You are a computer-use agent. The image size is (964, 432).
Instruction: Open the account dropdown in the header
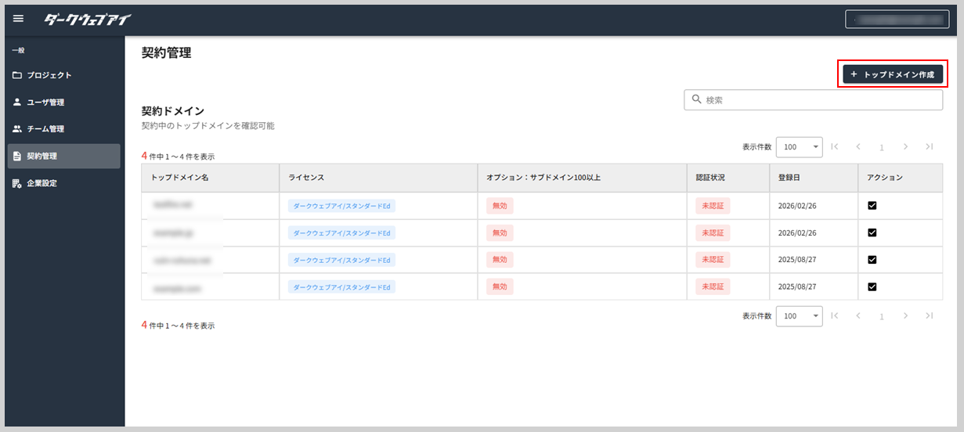(x=897, y=19)
